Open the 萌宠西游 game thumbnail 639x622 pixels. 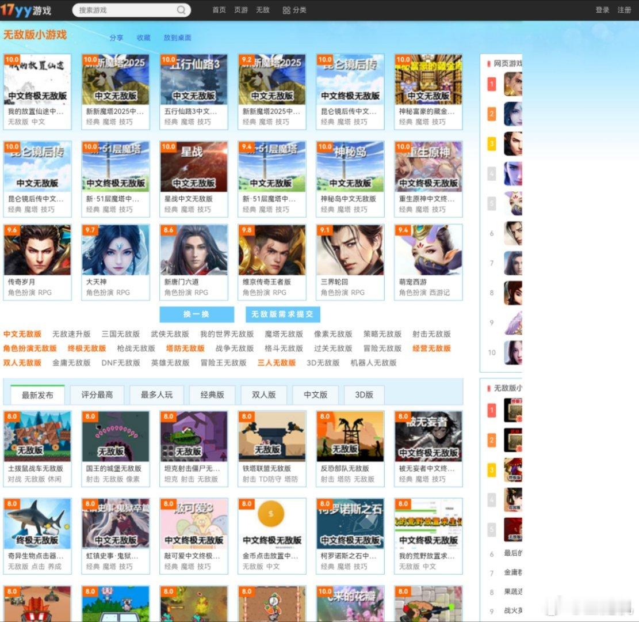428,250
